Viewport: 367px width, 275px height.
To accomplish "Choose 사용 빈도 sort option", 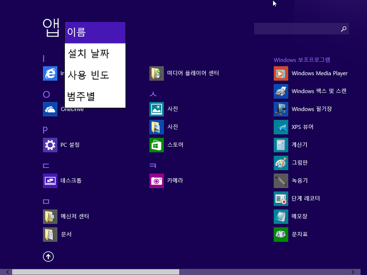I will (x=95, y=75).
